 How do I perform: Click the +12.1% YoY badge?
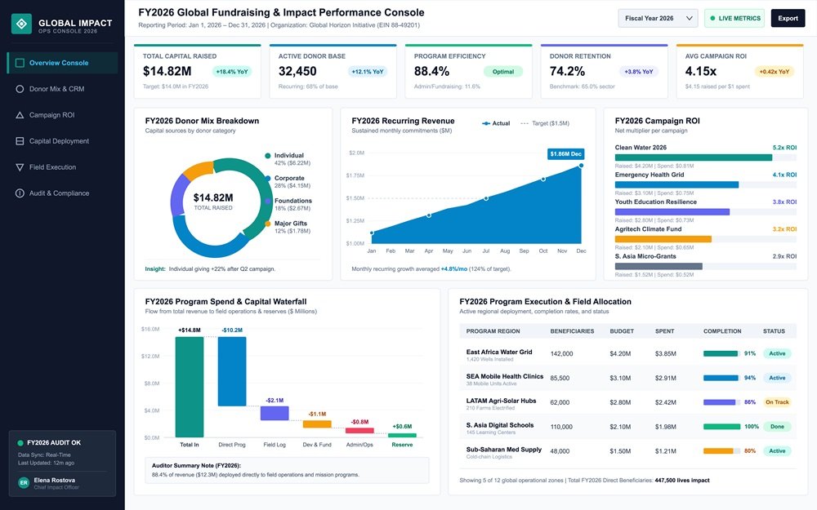(x=368, y=72)
